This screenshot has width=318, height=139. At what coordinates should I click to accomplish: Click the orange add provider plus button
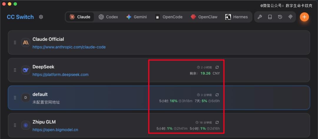(304, 17)
